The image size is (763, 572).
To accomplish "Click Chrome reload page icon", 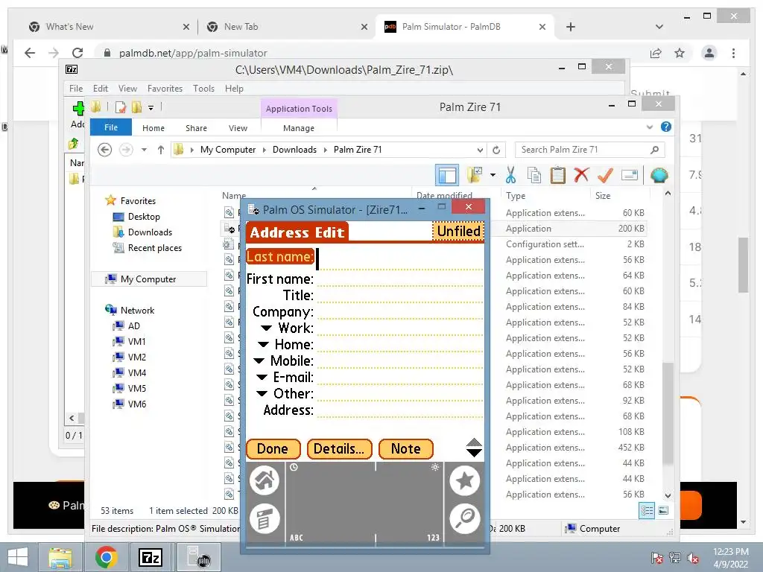I will coord(77,53).
